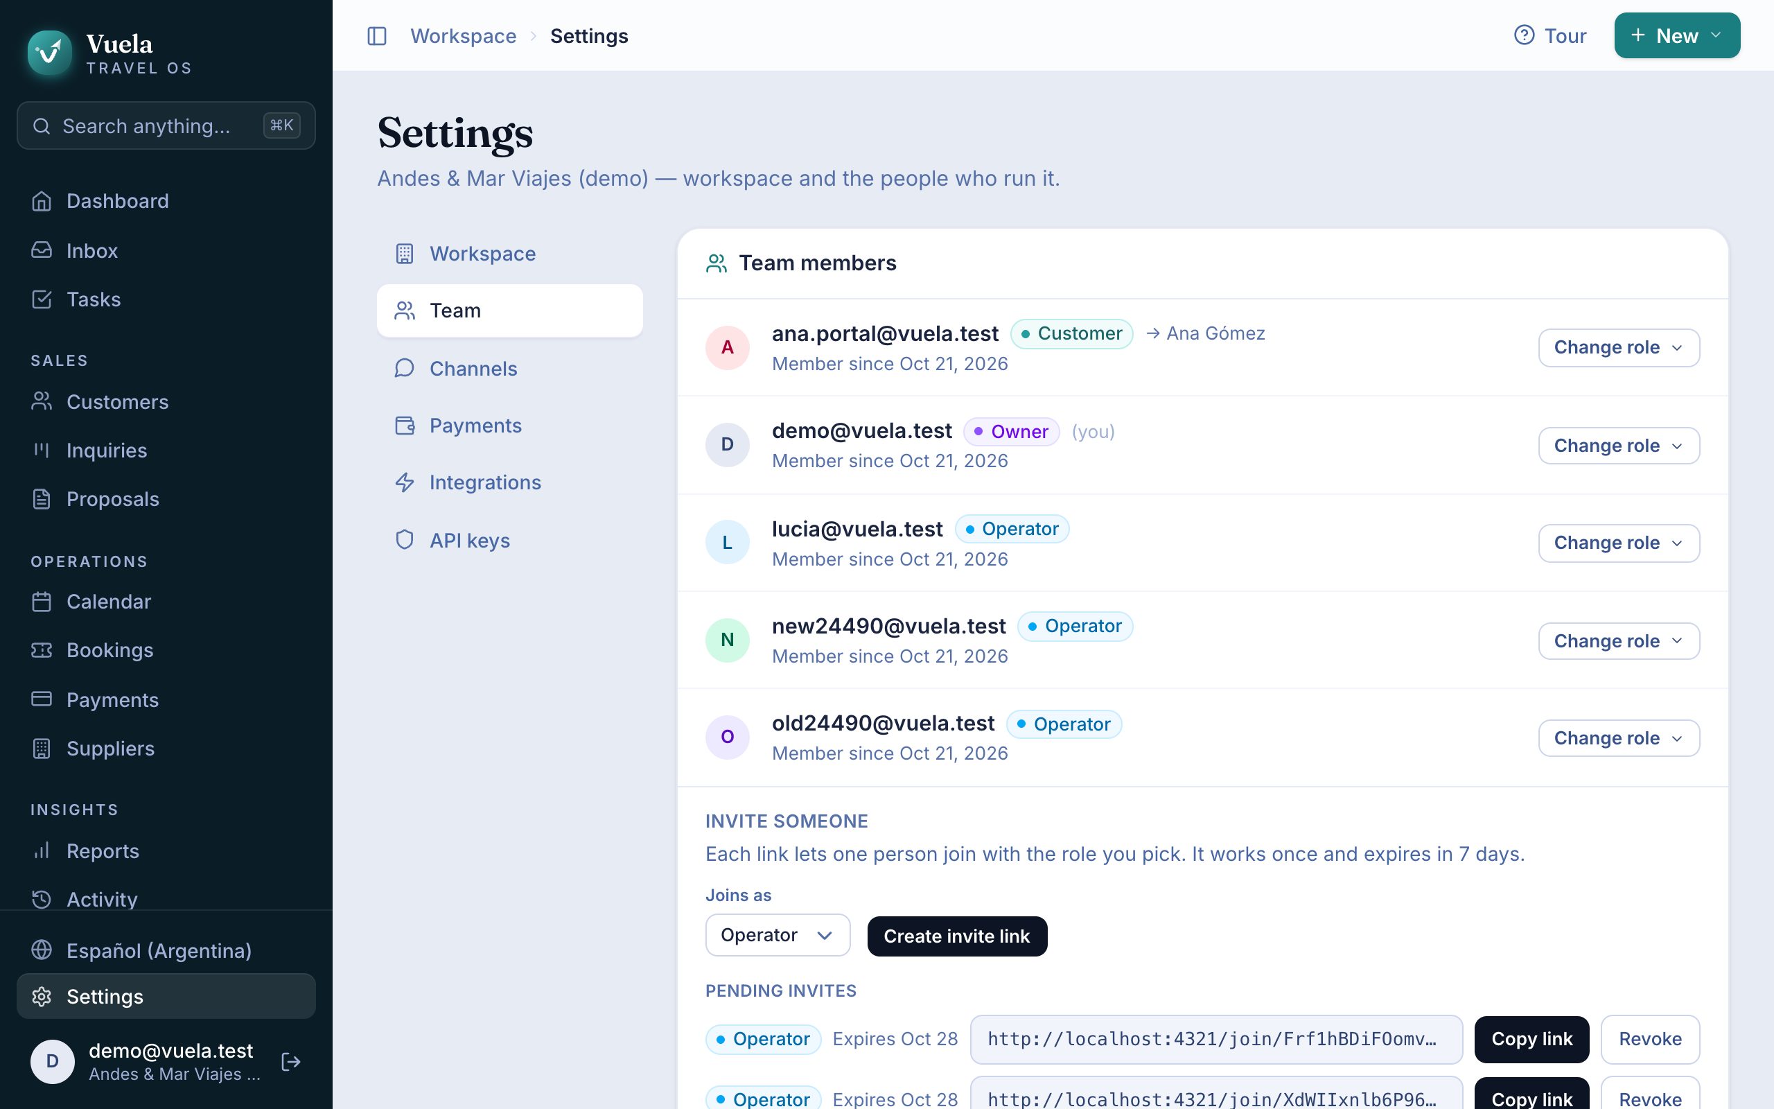Expand the Joins as Operator dropdown
This screenshot has height=1109, width=1774.
tap(778, 935)
